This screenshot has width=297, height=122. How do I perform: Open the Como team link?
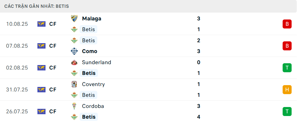point(90,51)
